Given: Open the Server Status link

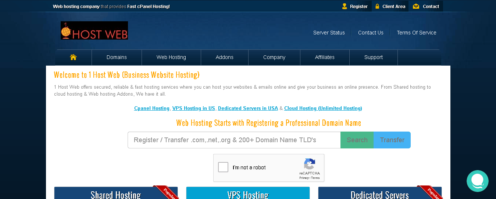Looking at the screenshot, I should (329, 33).
